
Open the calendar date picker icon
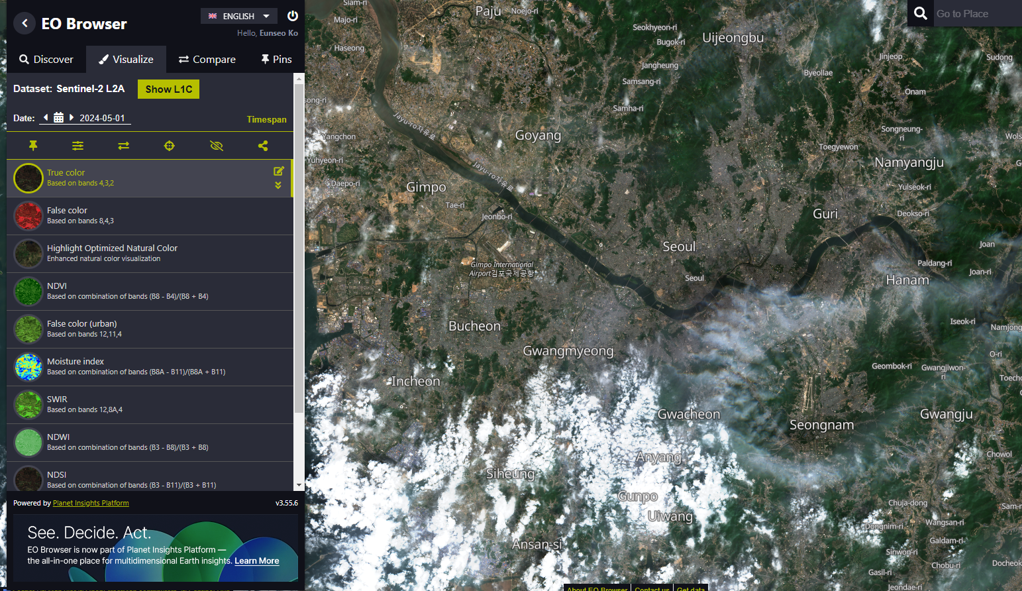(58, 117)
